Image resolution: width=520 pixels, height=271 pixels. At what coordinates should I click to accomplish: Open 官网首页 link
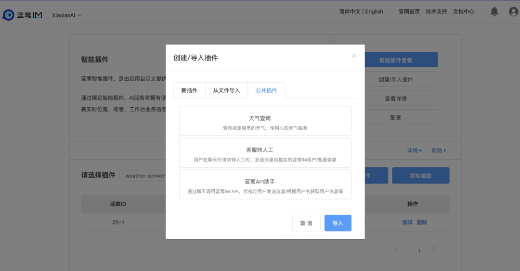[x=409, y=12]
